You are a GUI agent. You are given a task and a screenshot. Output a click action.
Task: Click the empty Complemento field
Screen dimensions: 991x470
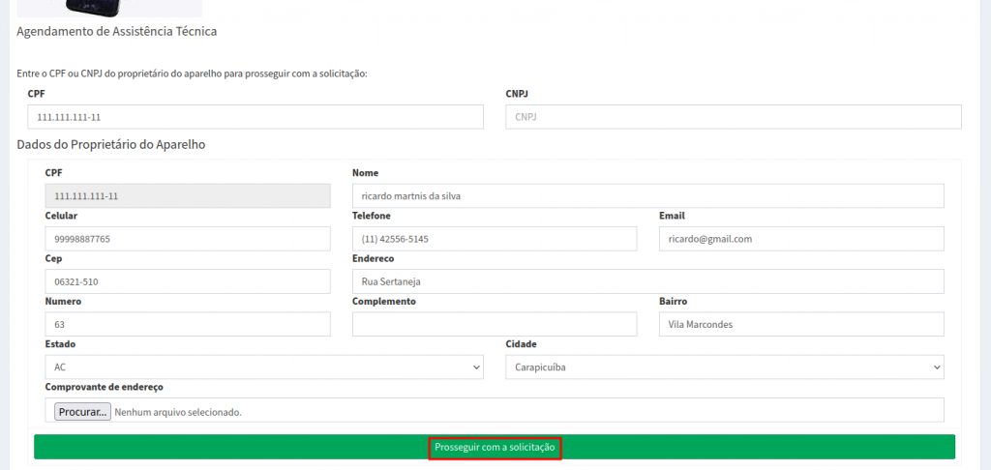(494, 324)
